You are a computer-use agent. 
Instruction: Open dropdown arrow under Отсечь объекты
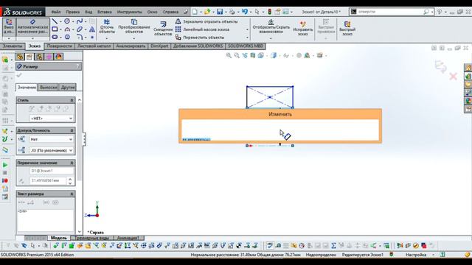click(107, 38)
